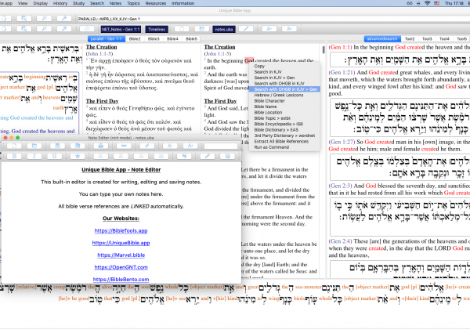Select the parallel - Gen 1:1 tab
The width and height of the screenshot is (470, 329).
pyautogui.click(x=106, y=39)
